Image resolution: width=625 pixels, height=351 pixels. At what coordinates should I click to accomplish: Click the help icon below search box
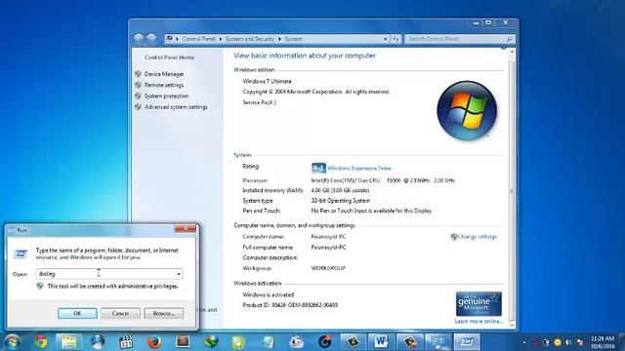click(x=504, y=48)
